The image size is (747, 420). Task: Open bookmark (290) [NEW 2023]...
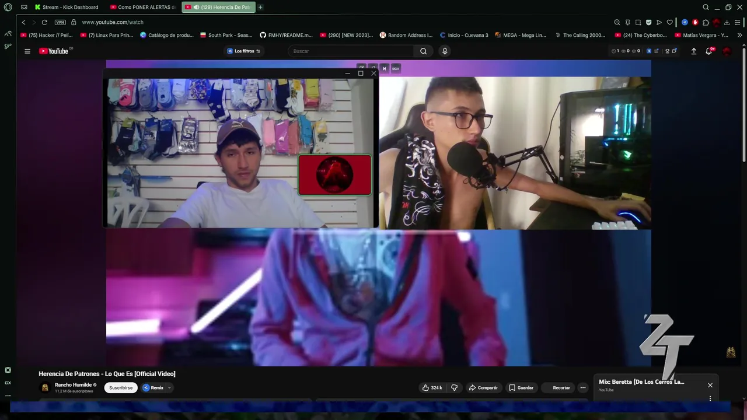[347, 35]
